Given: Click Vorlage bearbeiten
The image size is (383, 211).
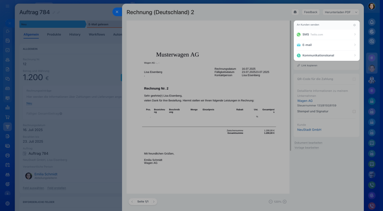Looking at the screenshot, I should tap(306, 148).
